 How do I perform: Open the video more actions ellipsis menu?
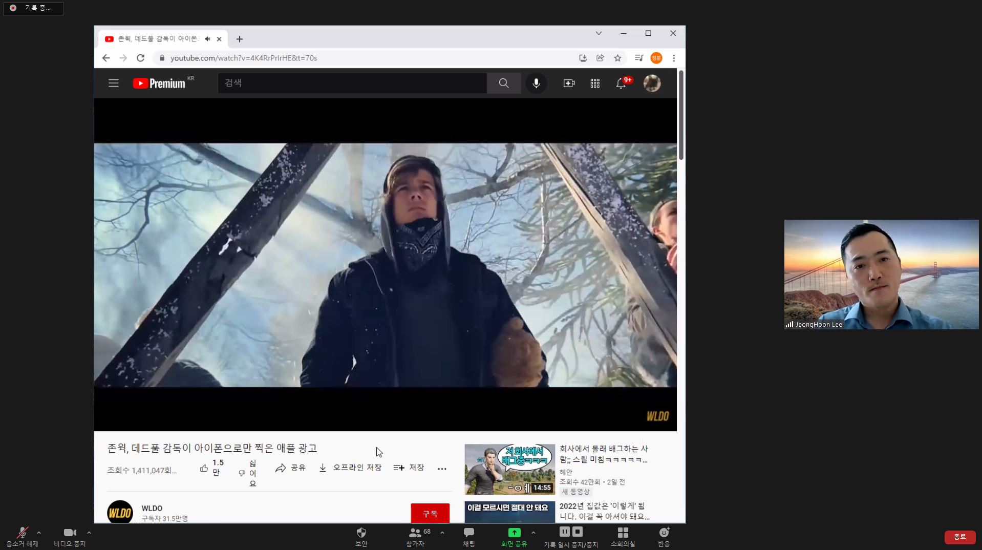442,468
